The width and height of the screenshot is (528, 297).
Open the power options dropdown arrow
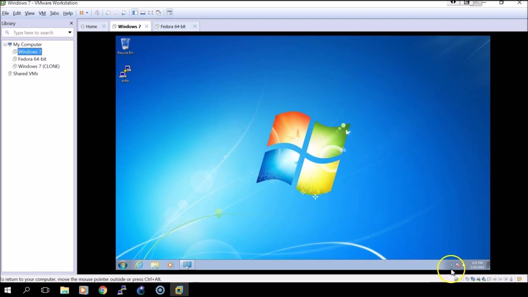click(x=87, y=13)
